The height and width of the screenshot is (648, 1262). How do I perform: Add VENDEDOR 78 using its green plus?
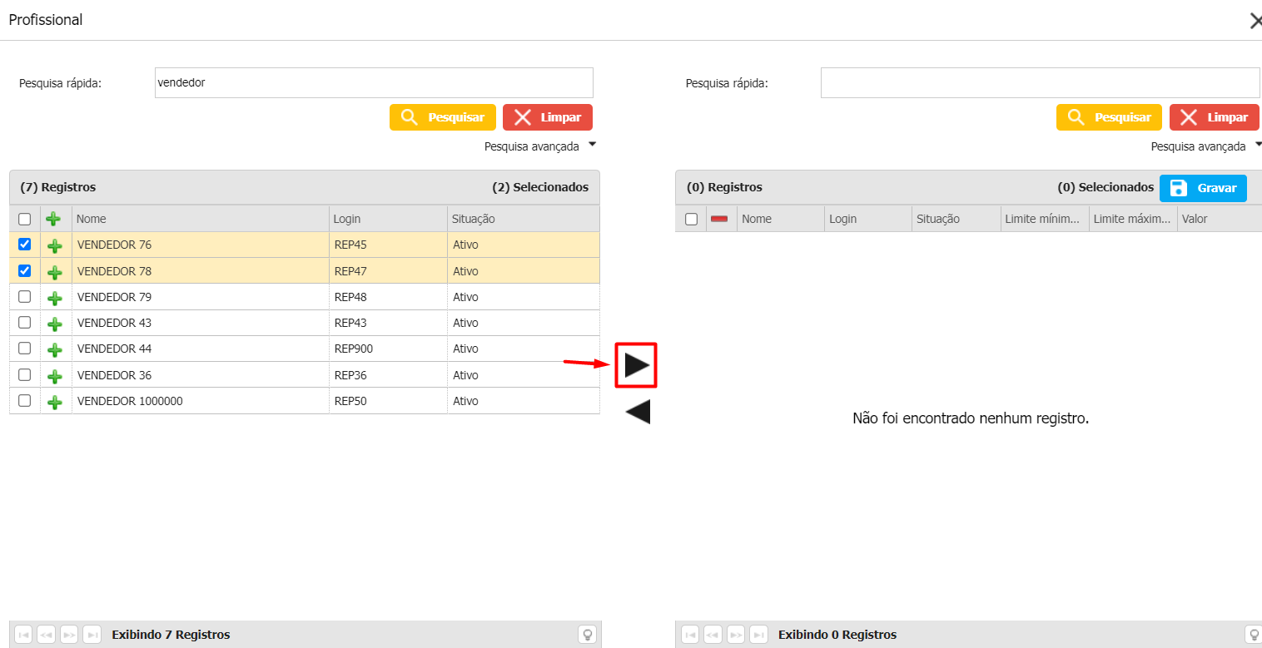click(x=55, y=271)
